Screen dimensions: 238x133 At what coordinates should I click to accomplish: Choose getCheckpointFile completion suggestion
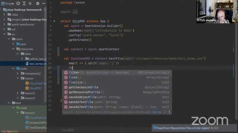click(x=117, y=87)
